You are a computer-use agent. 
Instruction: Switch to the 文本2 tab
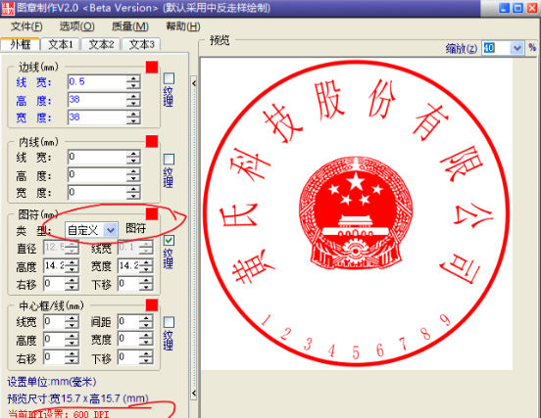pyautogui.click(x=101, y=44)
